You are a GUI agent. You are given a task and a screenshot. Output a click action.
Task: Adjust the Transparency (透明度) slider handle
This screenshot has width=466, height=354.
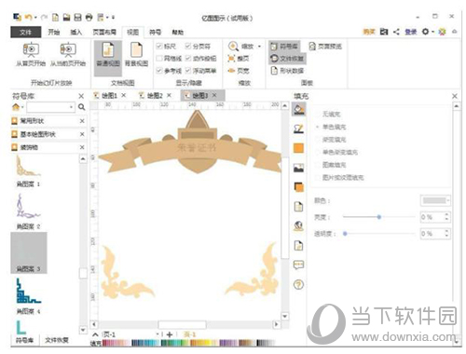pyautogui.click(x=345, y=234)
